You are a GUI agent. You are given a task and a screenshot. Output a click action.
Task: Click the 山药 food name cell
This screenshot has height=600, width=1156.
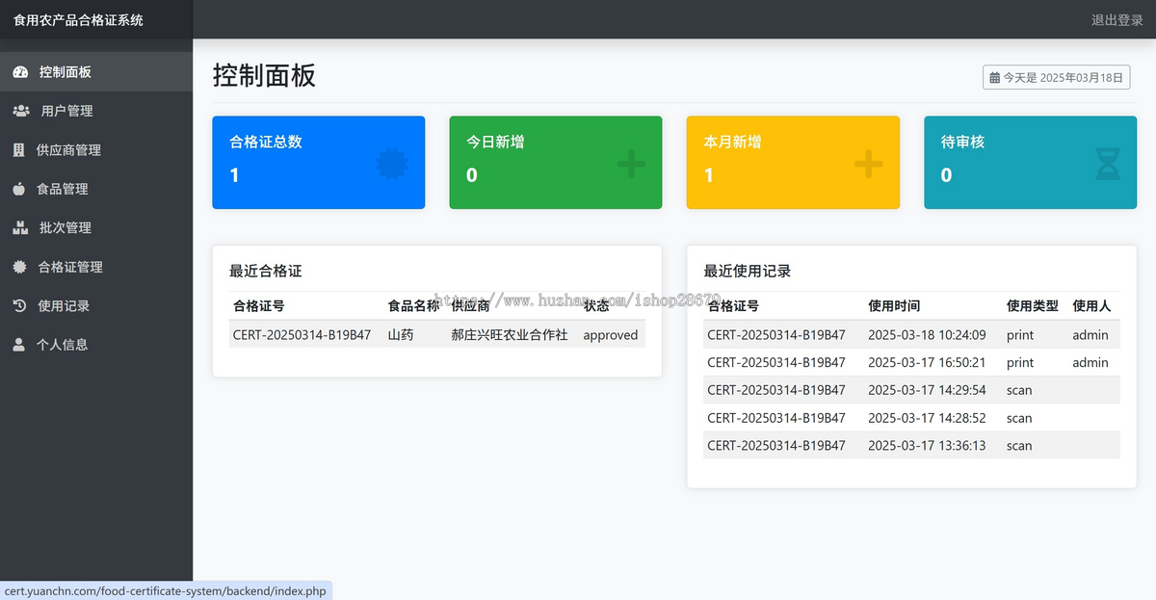pos(401,335)
